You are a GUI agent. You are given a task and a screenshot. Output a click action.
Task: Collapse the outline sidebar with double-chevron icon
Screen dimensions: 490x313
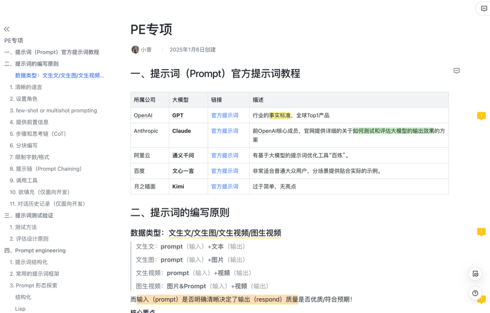click(7, 29)
